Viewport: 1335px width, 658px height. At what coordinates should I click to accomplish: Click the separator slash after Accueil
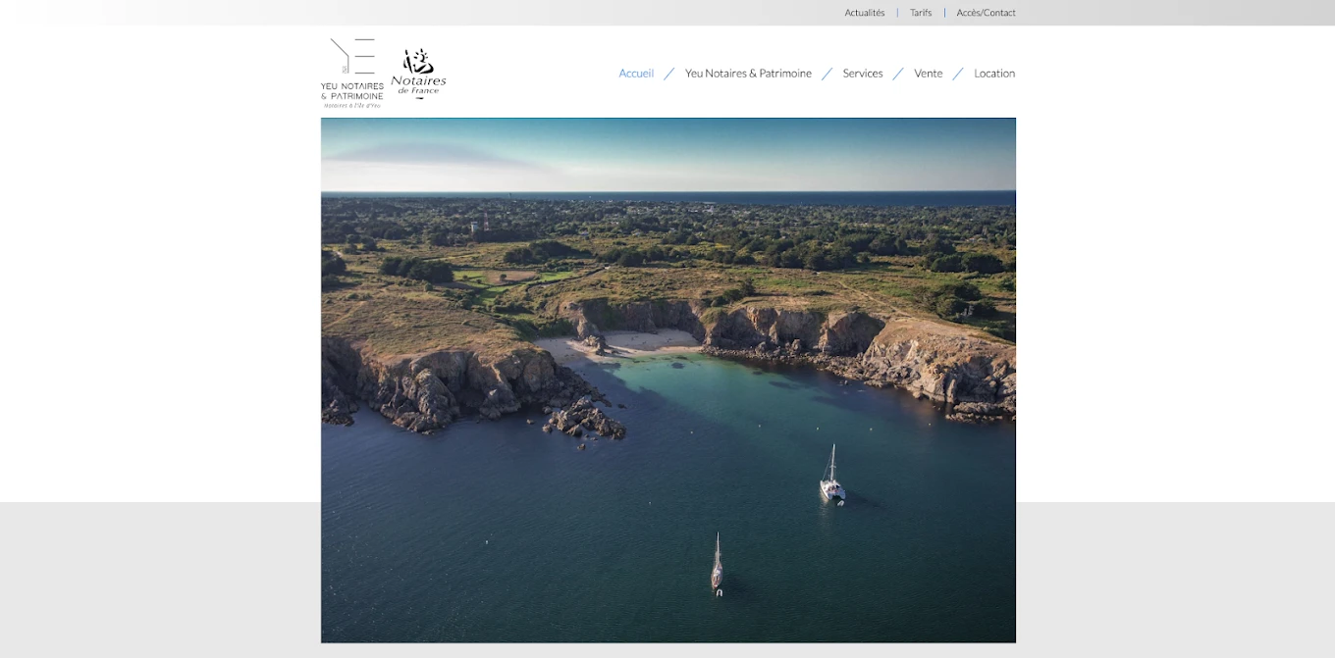(668, 73)
